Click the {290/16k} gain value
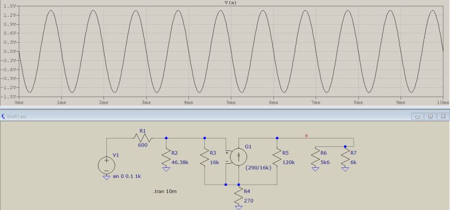450x210 pixels. point(259,168)
